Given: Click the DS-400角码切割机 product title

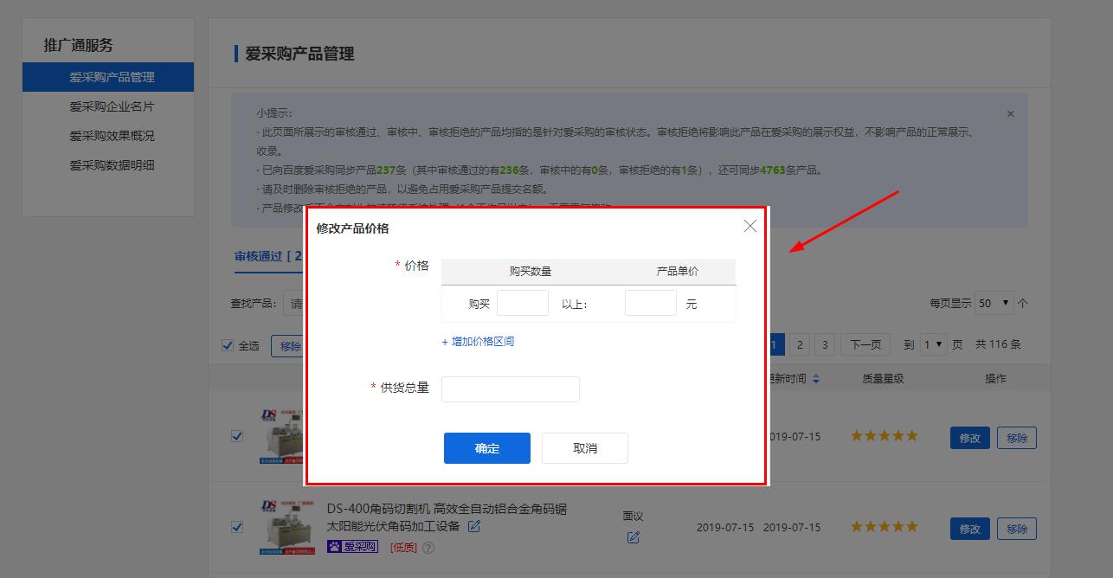Looking at the screenshot, I should point(447,517).
